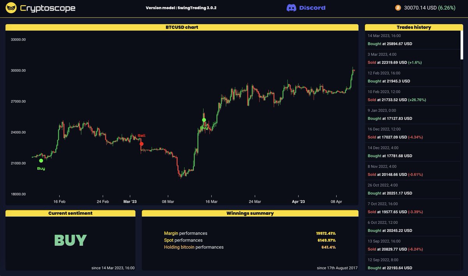Image resolution: width=468 pixels, height=276 pixels.
Task: Click the 9 Jan 2023, 0:00 trade date
Action: [383, 110]
